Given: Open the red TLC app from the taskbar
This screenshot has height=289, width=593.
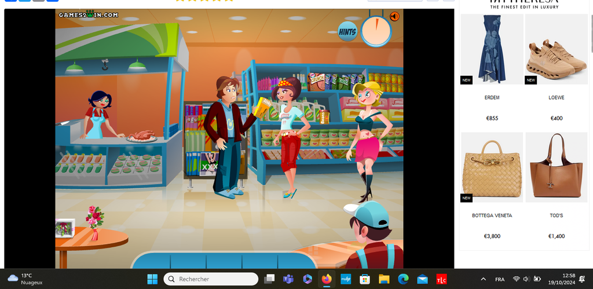Looking at the screenshot, I should [x=441, y=279].
